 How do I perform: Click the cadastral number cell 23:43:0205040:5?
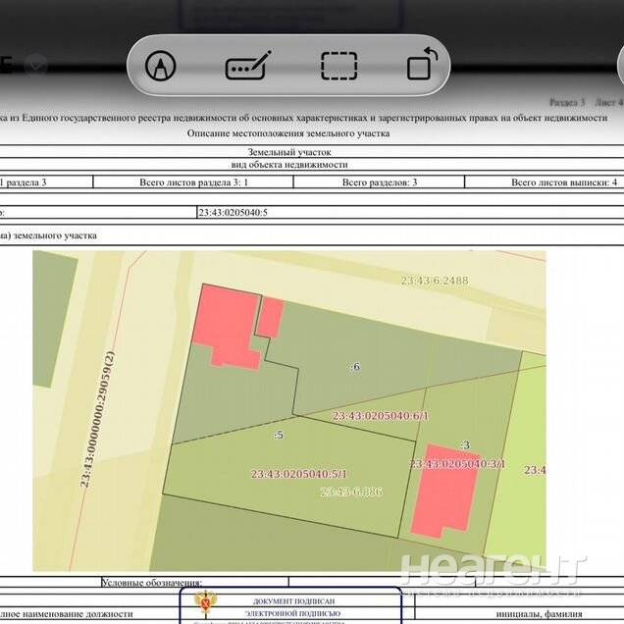233,212
